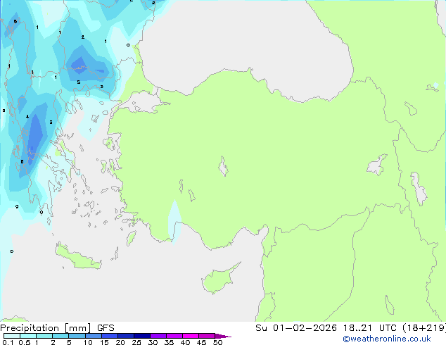
Task: Click the 30–35 mm purple legend swatch
Action: [x=158, y=336]
